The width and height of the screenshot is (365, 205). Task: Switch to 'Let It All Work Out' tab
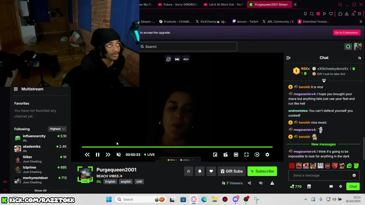tap(223, 5)
